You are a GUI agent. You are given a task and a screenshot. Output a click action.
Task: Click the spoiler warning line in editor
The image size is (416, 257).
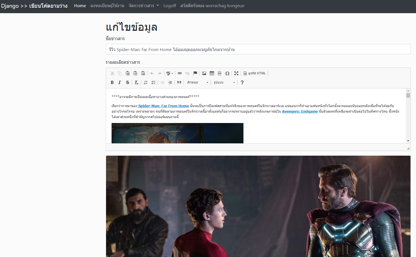point(155,97)
